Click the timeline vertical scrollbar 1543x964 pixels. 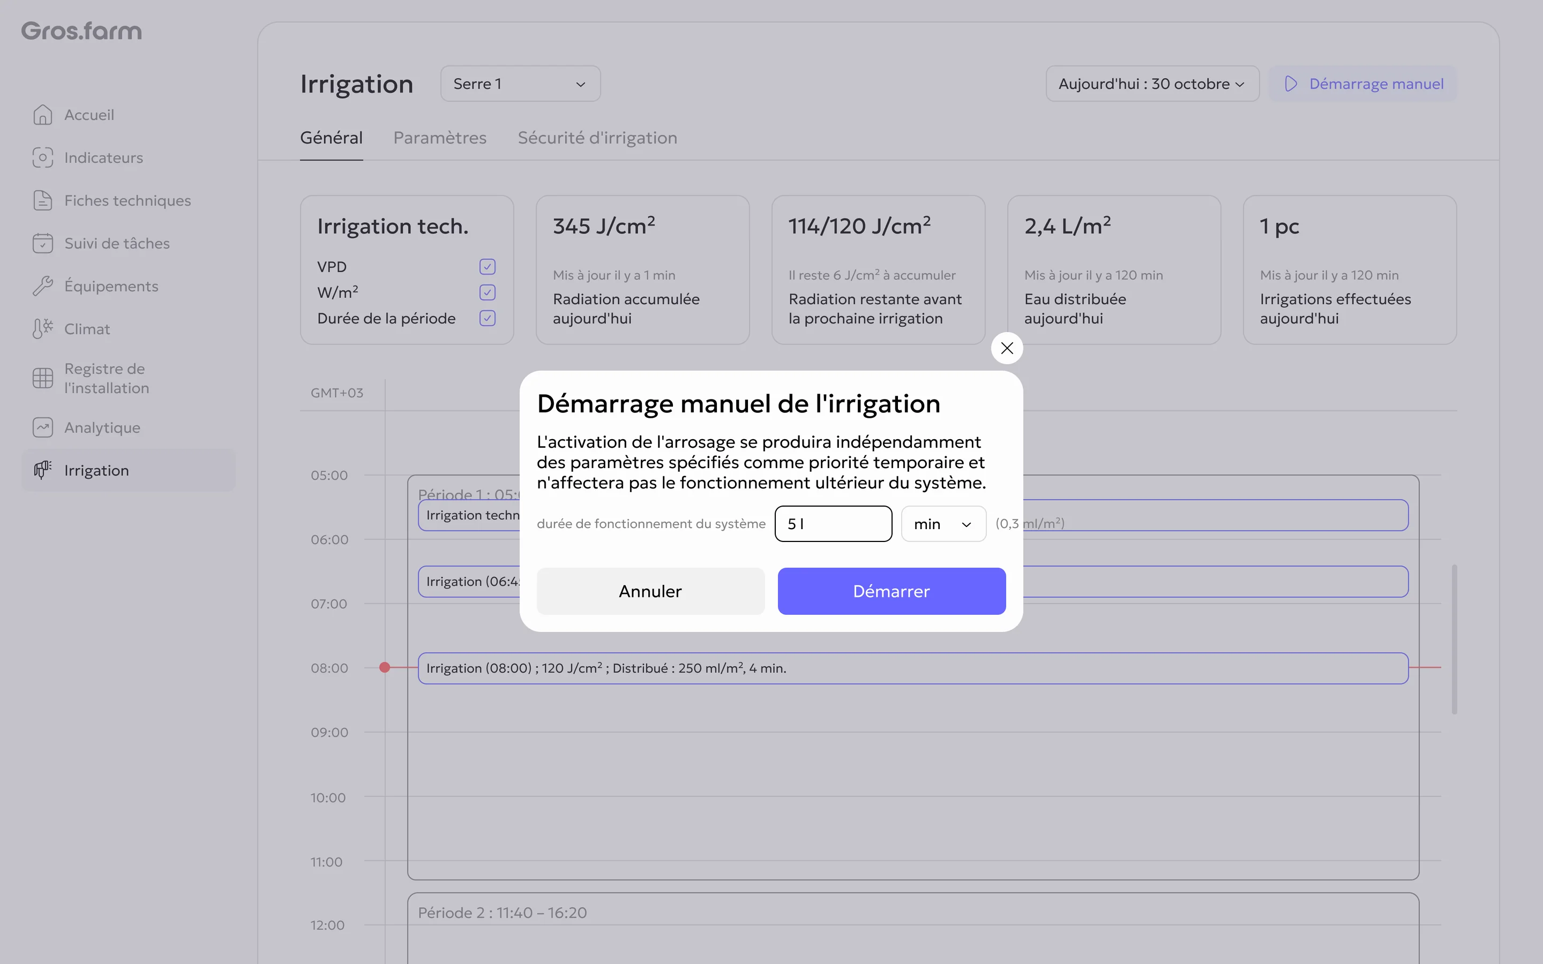point(1455,639)
